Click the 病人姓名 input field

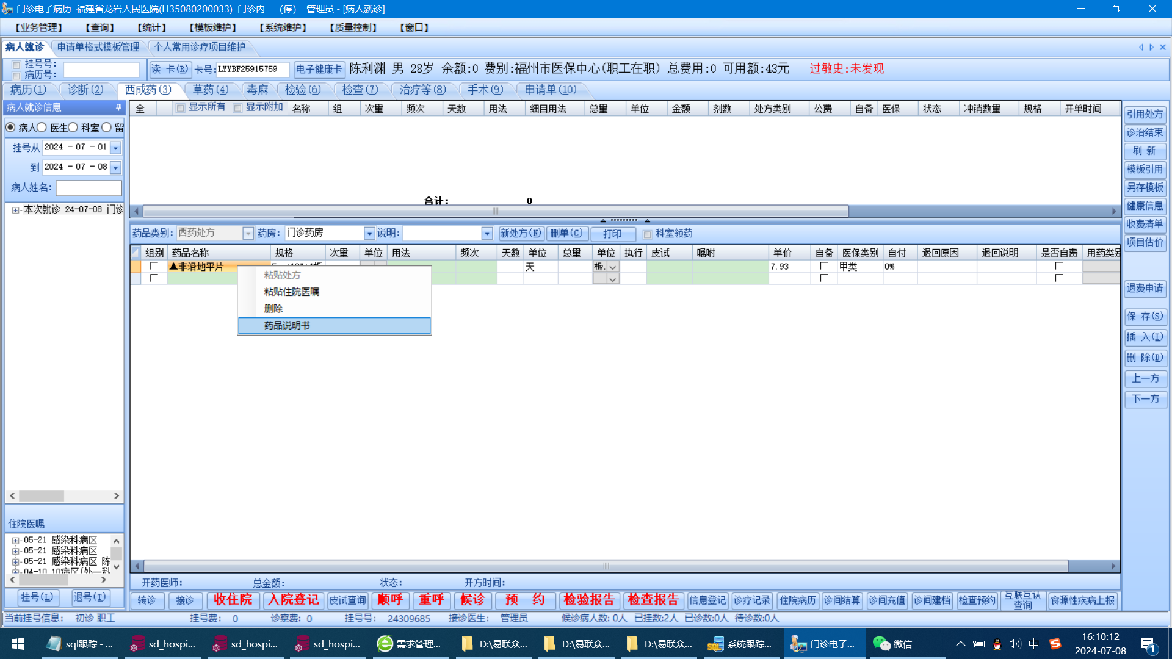point(89,188)
